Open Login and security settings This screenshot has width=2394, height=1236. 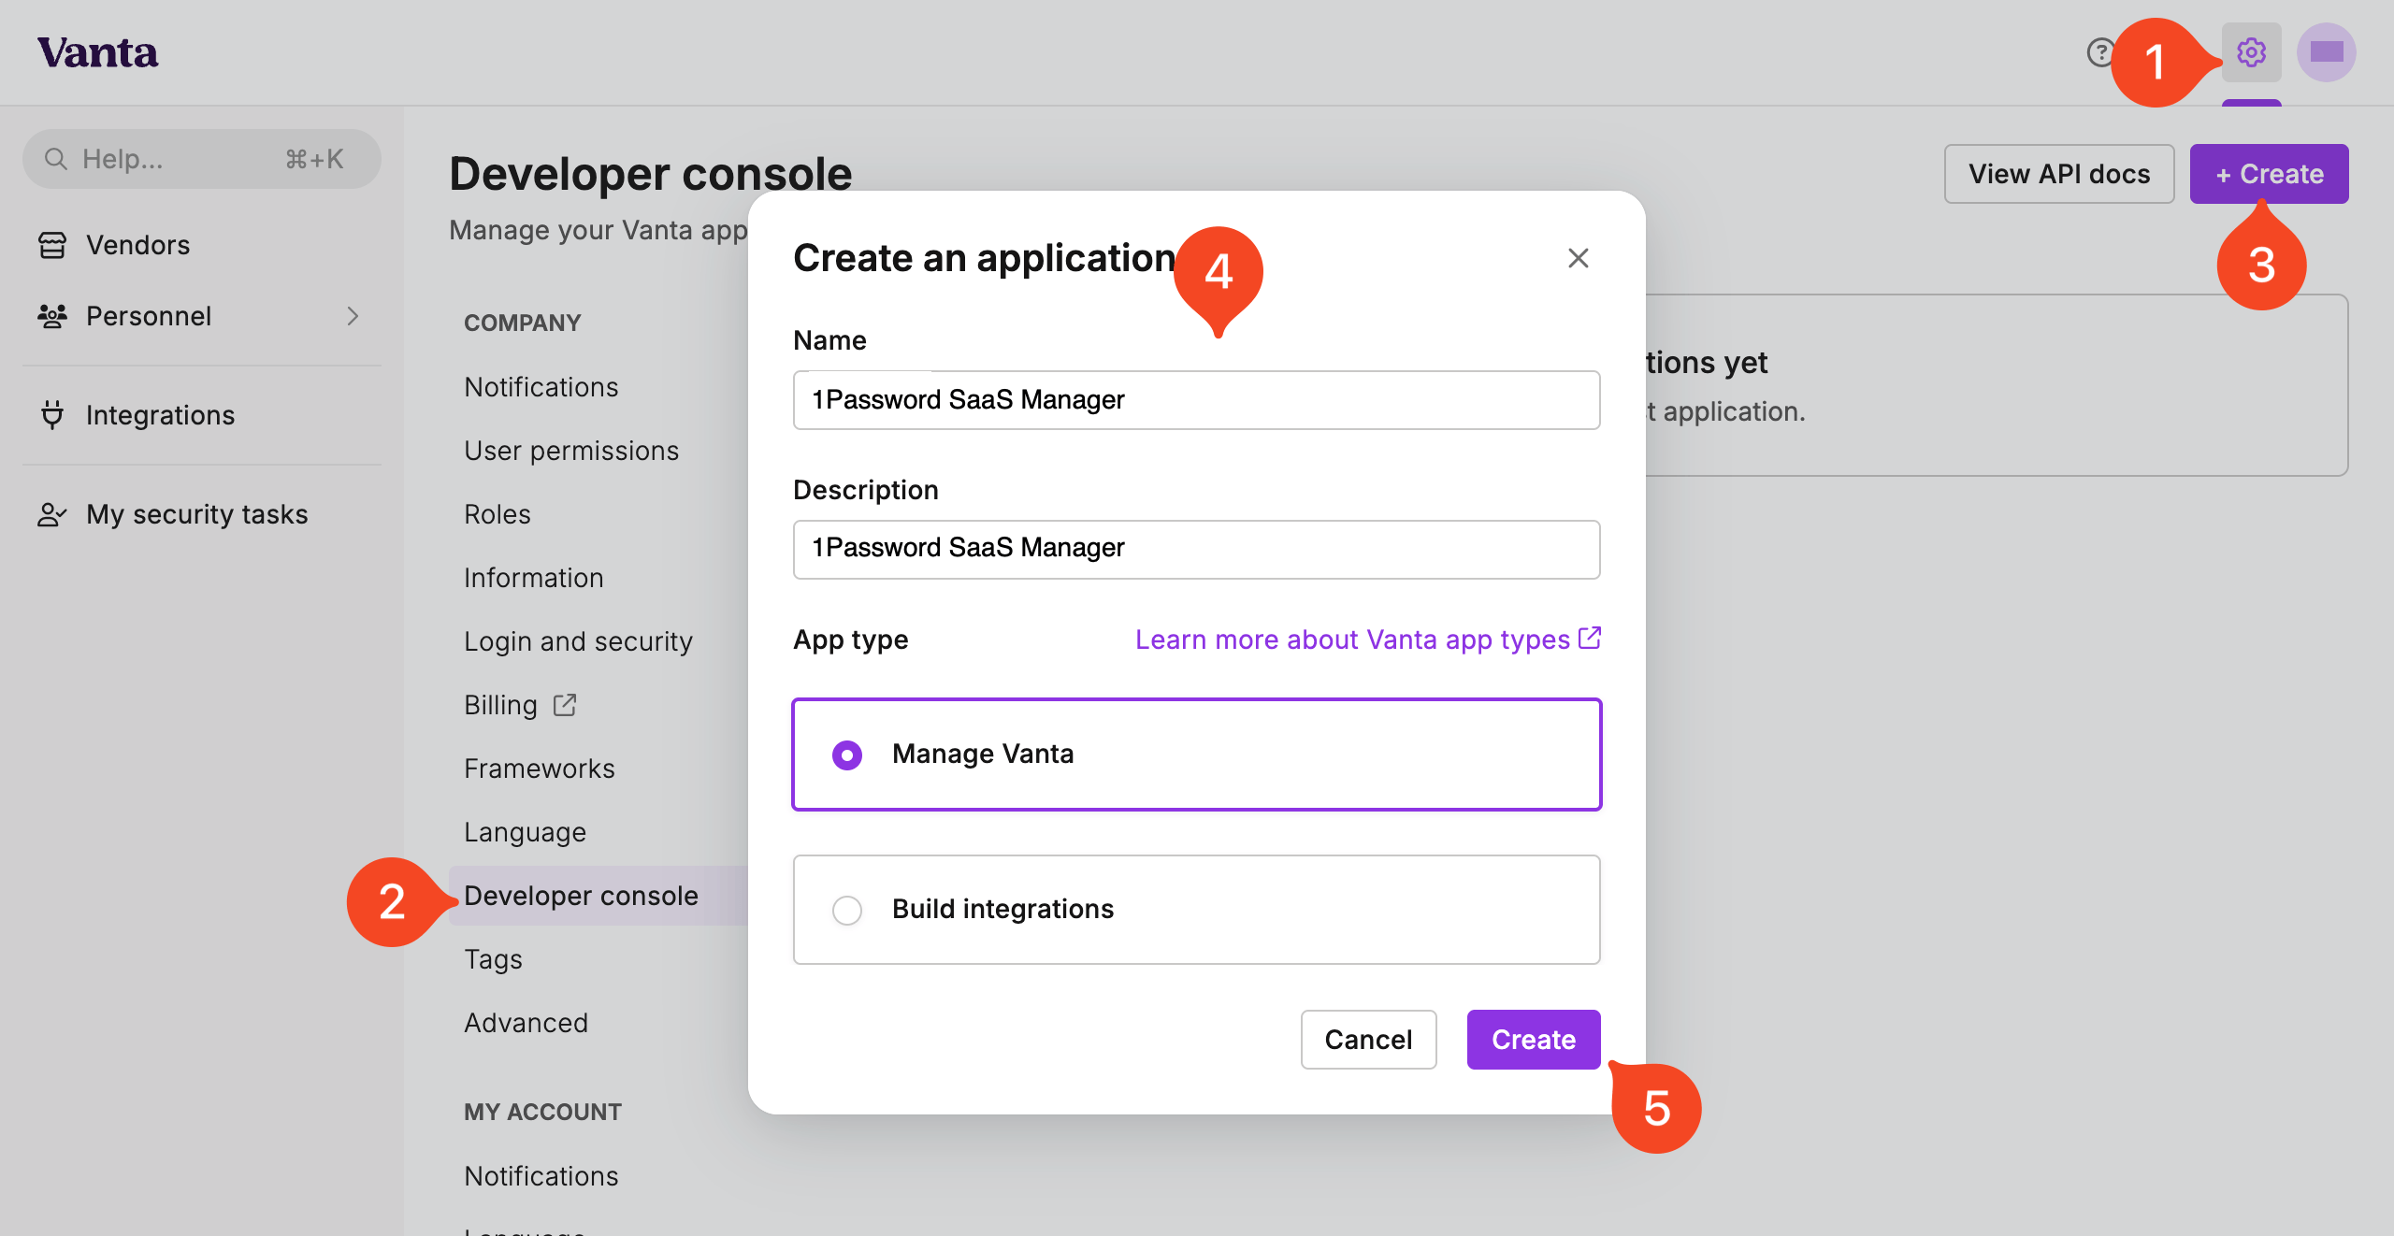click(x=579, y=641)
